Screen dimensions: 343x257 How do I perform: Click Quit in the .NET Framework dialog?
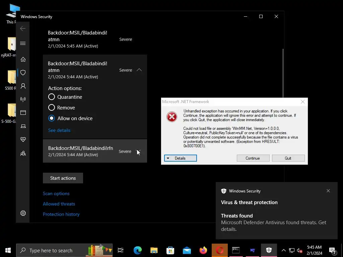click(x=288, y=158)
